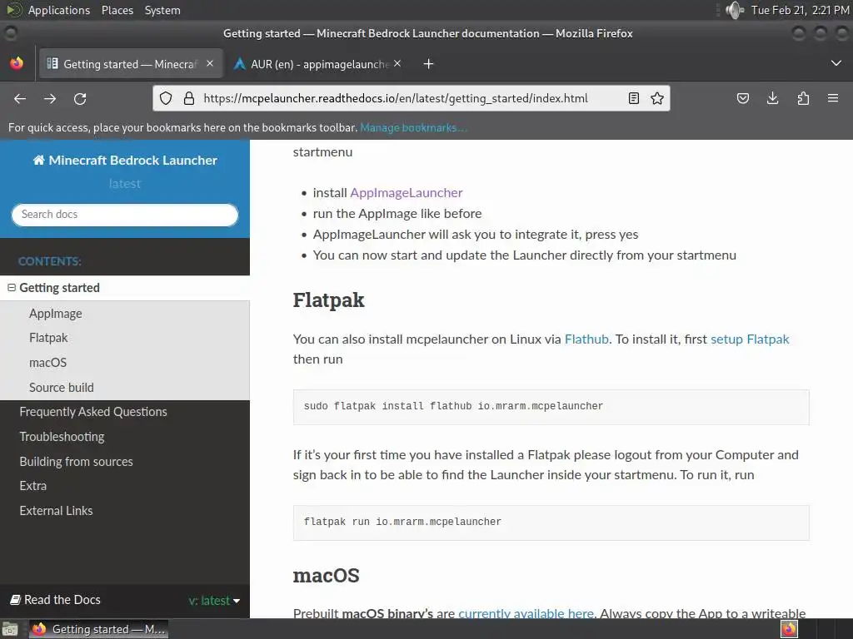The height and width of the screenshot is (639, 853).
Task: Go back with the browser back arrow
Action: pos(20,98)
